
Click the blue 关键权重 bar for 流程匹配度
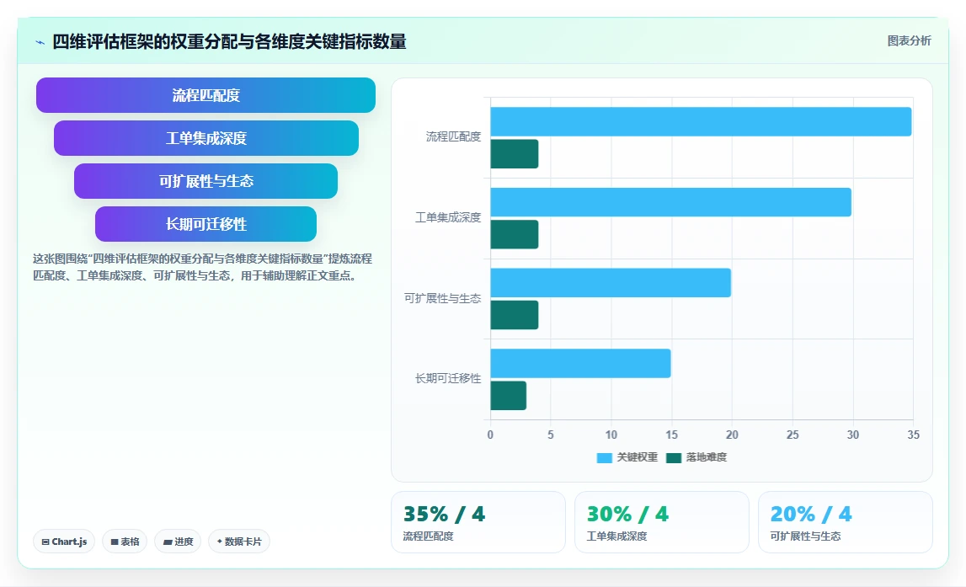coord(701,122)
